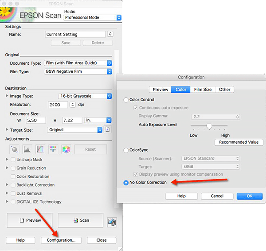Open the Target Size dropdown
This screenshot has width=266, height=251.
pyautogui.click(x=74, y=130)
